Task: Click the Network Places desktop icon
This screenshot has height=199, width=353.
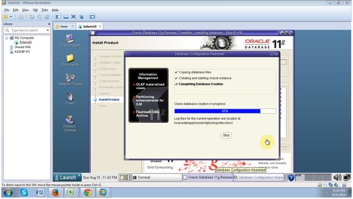Action: [70, 79]
